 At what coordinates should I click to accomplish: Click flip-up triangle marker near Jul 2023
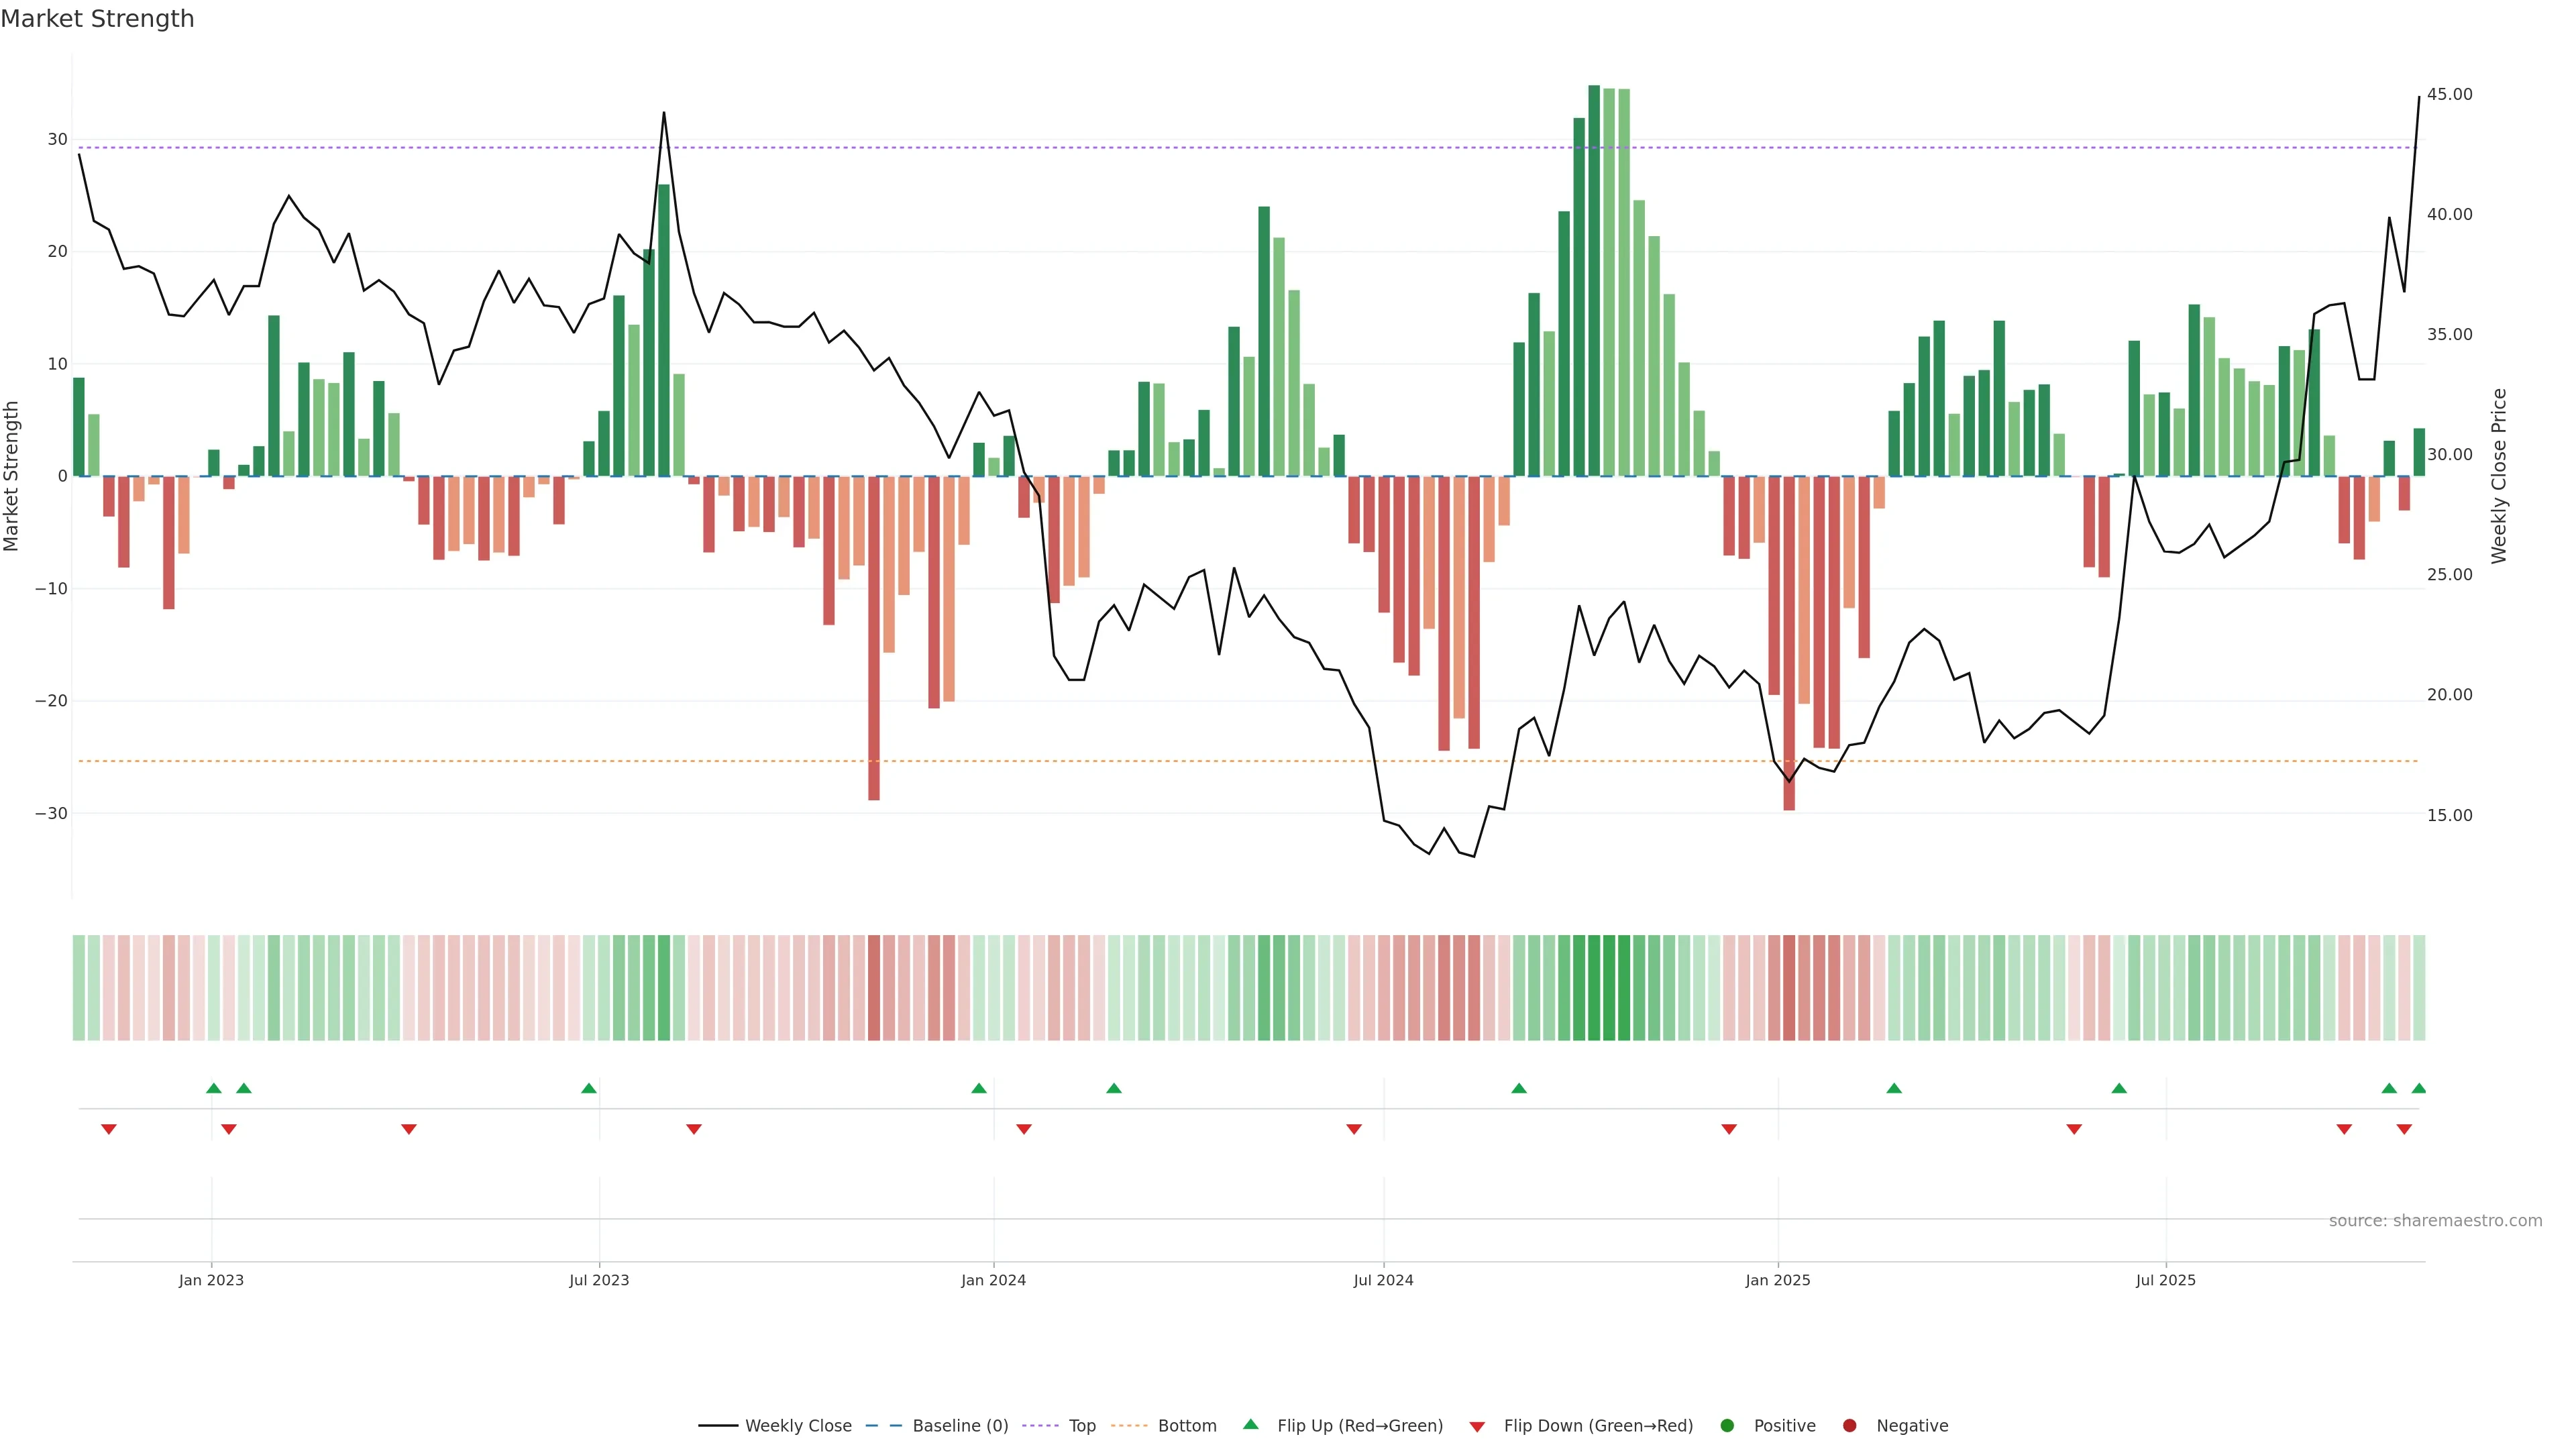tap(589, 1088)
